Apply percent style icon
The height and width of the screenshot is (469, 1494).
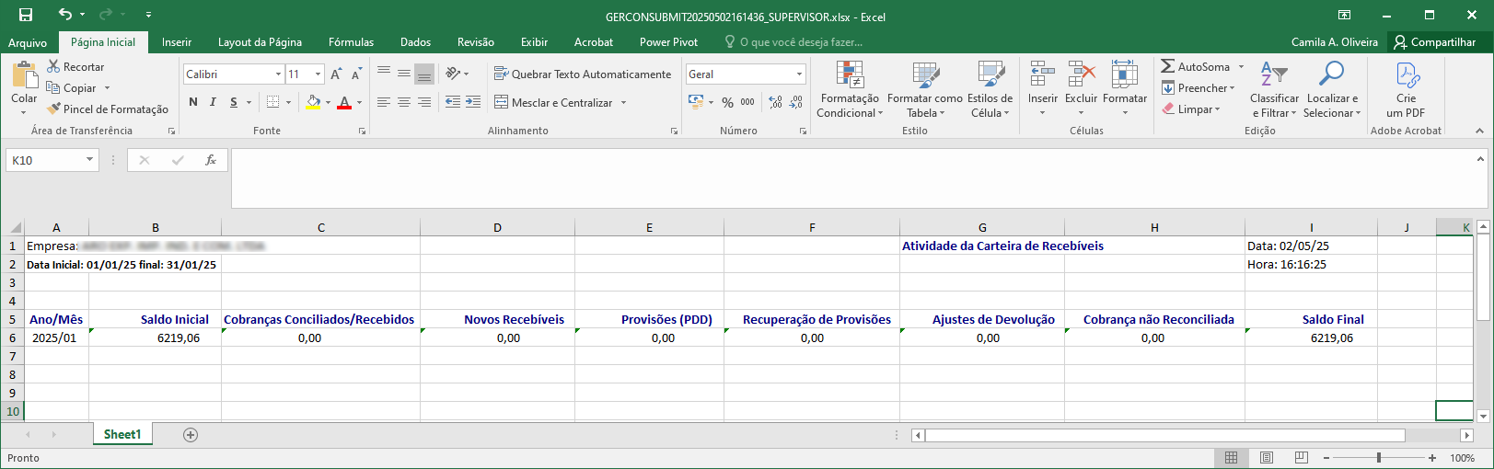(x=728, y=102)
